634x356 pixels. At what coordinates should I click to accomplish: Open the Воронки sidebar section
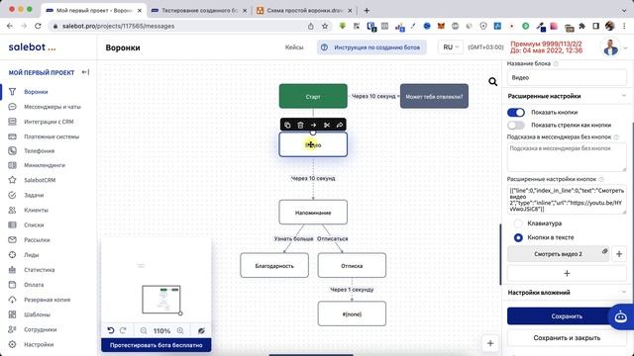pyautogui.click(x=36, y=92)
